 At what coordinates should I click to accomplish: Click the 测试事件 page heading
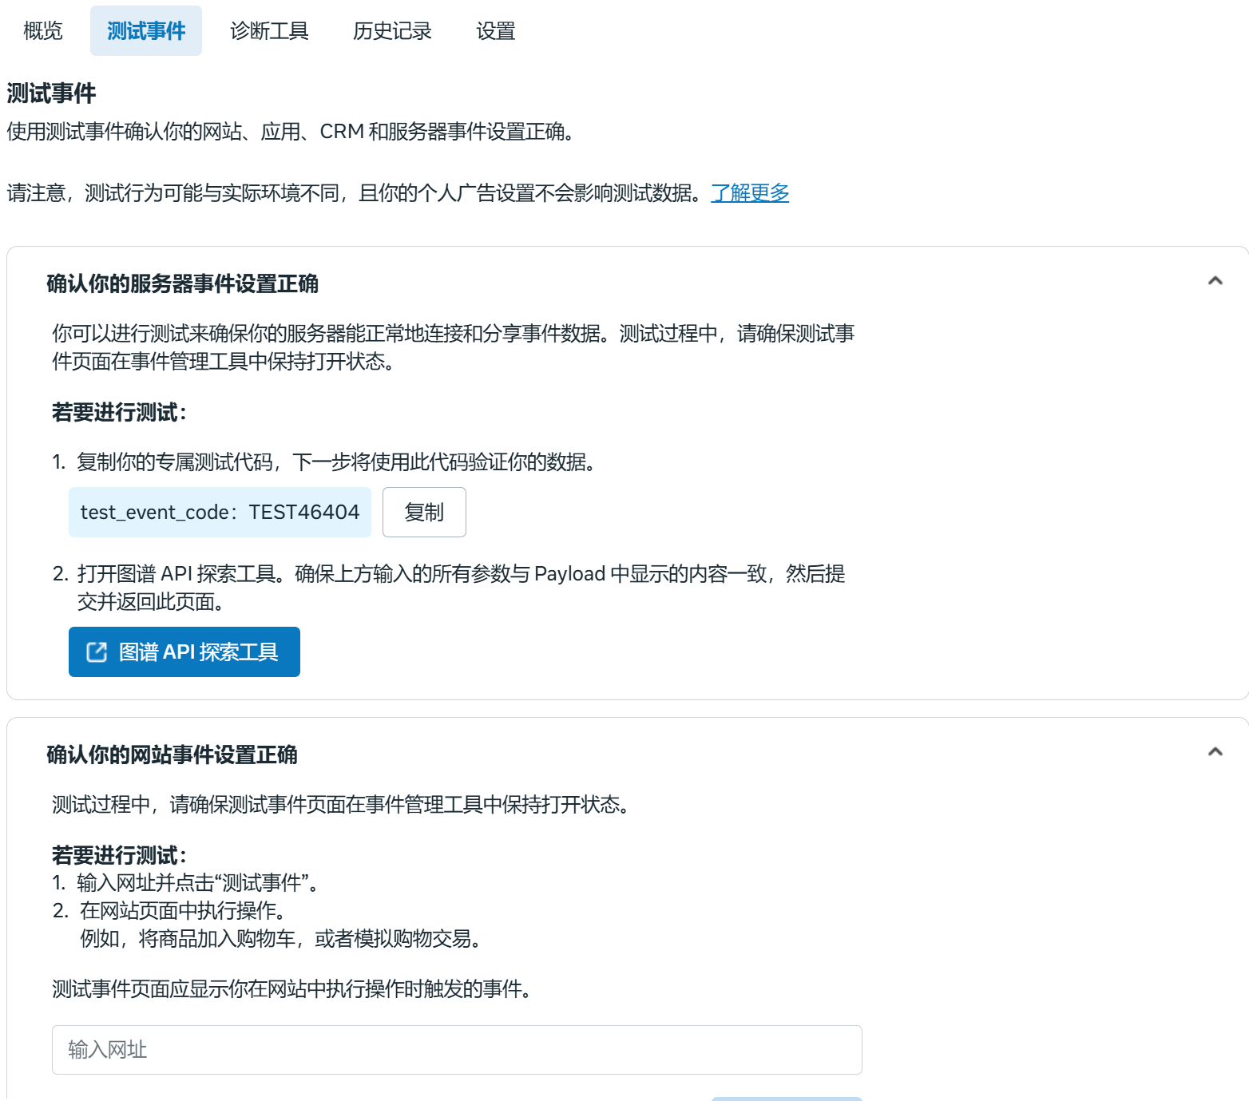point(50,93)
